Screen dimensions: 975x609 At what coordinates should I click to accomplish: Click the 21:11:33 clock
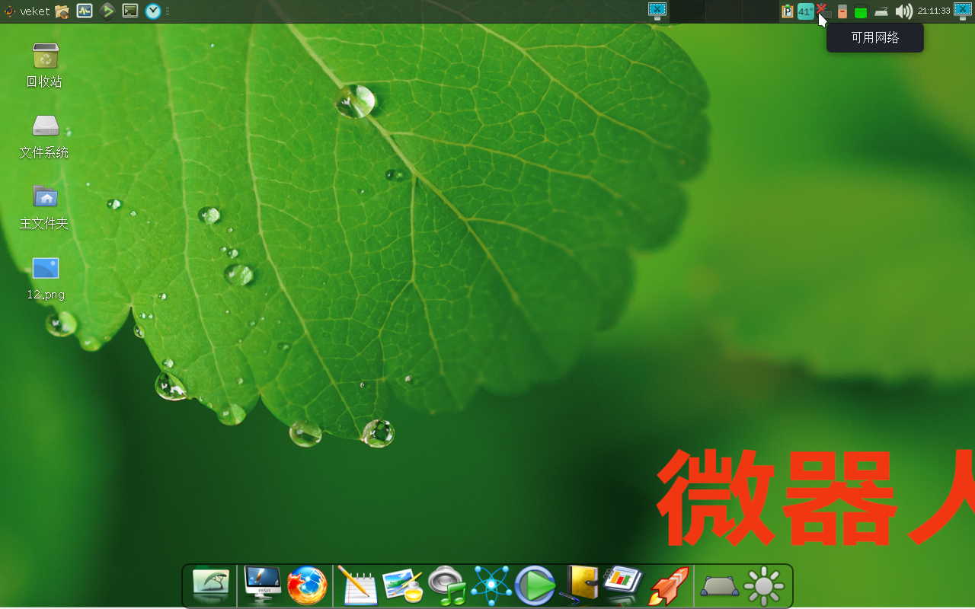coord(934,11)
